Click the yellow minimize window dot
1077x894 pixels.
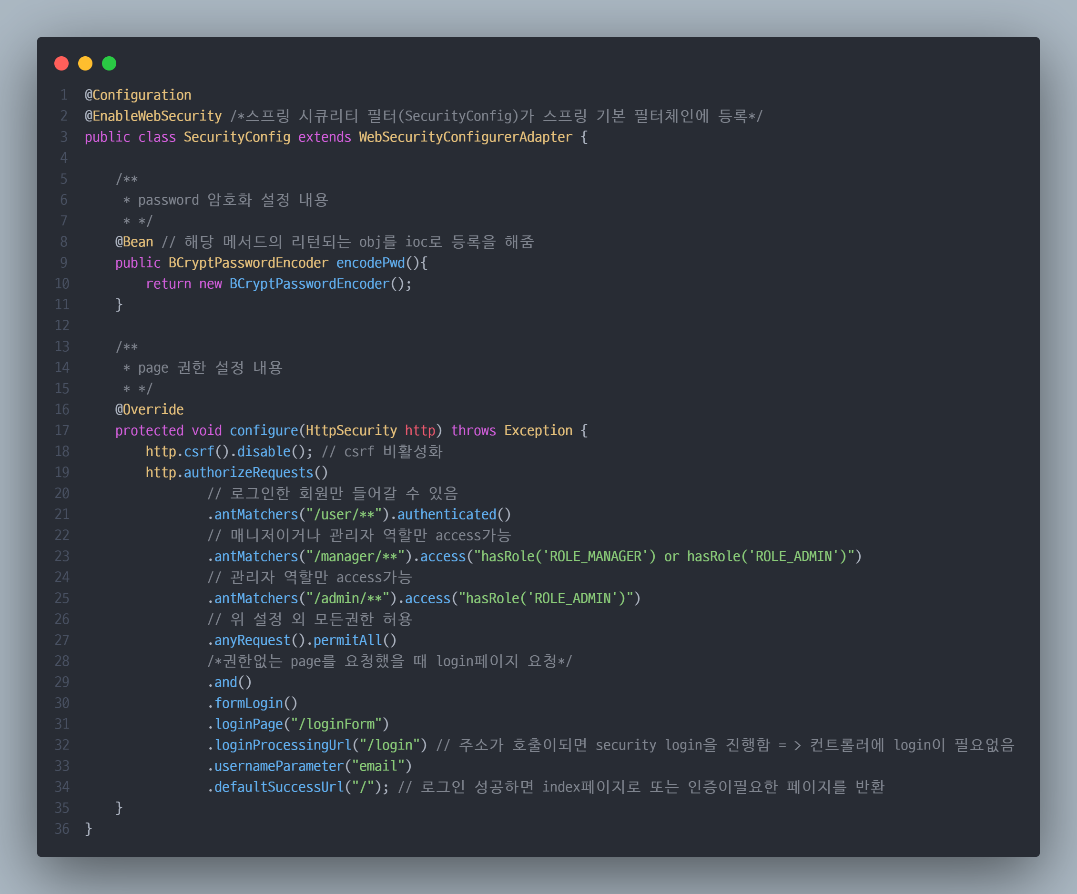85,63
